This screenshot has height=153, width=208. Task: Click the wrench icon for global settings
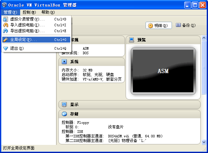6,40
